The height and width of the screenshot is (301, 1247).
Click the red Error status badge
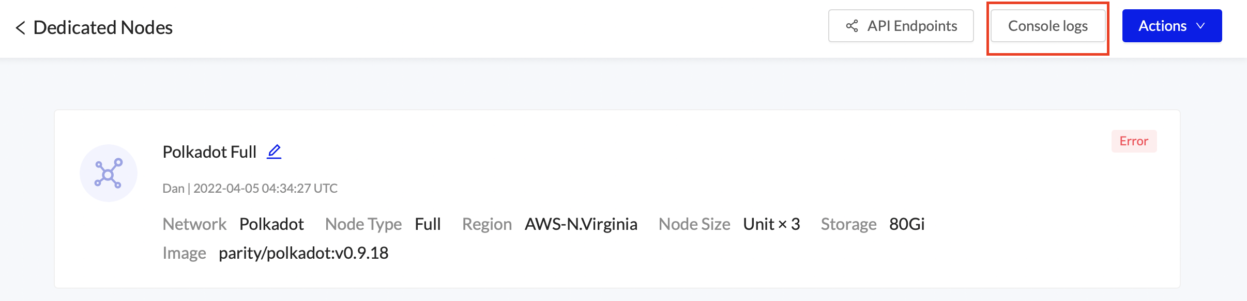coord(1134,141)
